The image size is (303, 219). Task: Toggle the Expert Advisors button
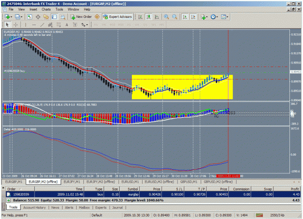click(118, 17)
